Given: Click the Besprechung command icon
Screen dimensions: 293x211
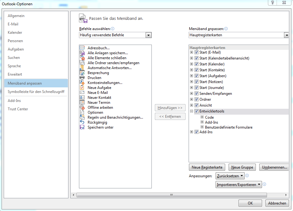Looking at the screenshot, I should tap(82, 73).
